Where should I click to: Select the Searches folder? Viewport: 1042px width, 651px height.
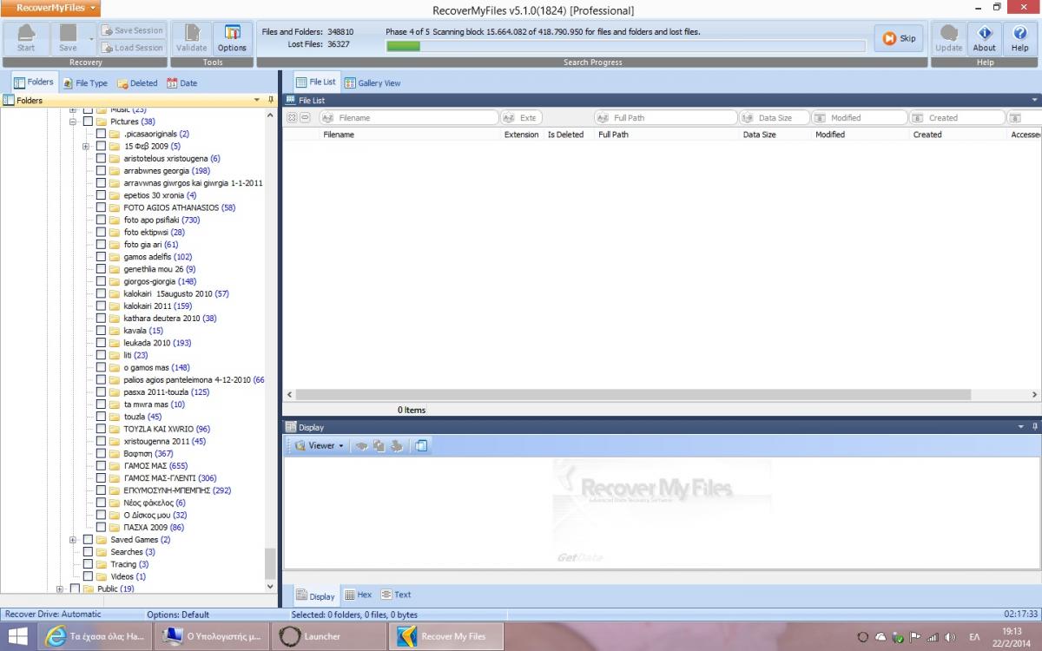click(x=133, y=552)
